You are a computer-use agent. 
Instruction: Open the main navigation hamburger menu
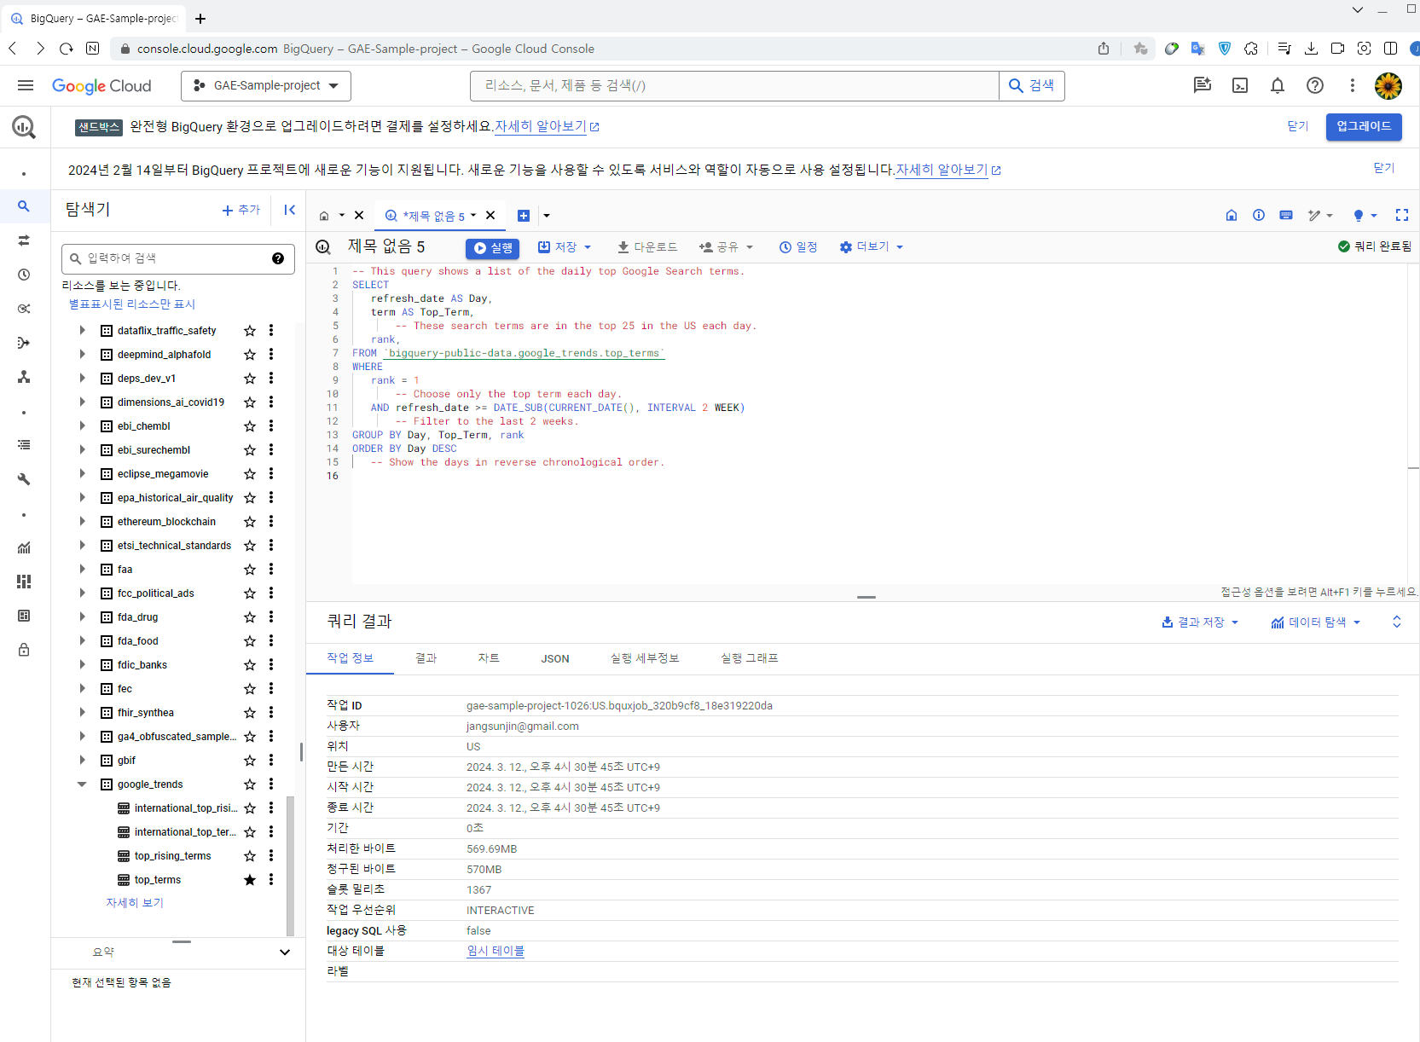pos(26,85)
